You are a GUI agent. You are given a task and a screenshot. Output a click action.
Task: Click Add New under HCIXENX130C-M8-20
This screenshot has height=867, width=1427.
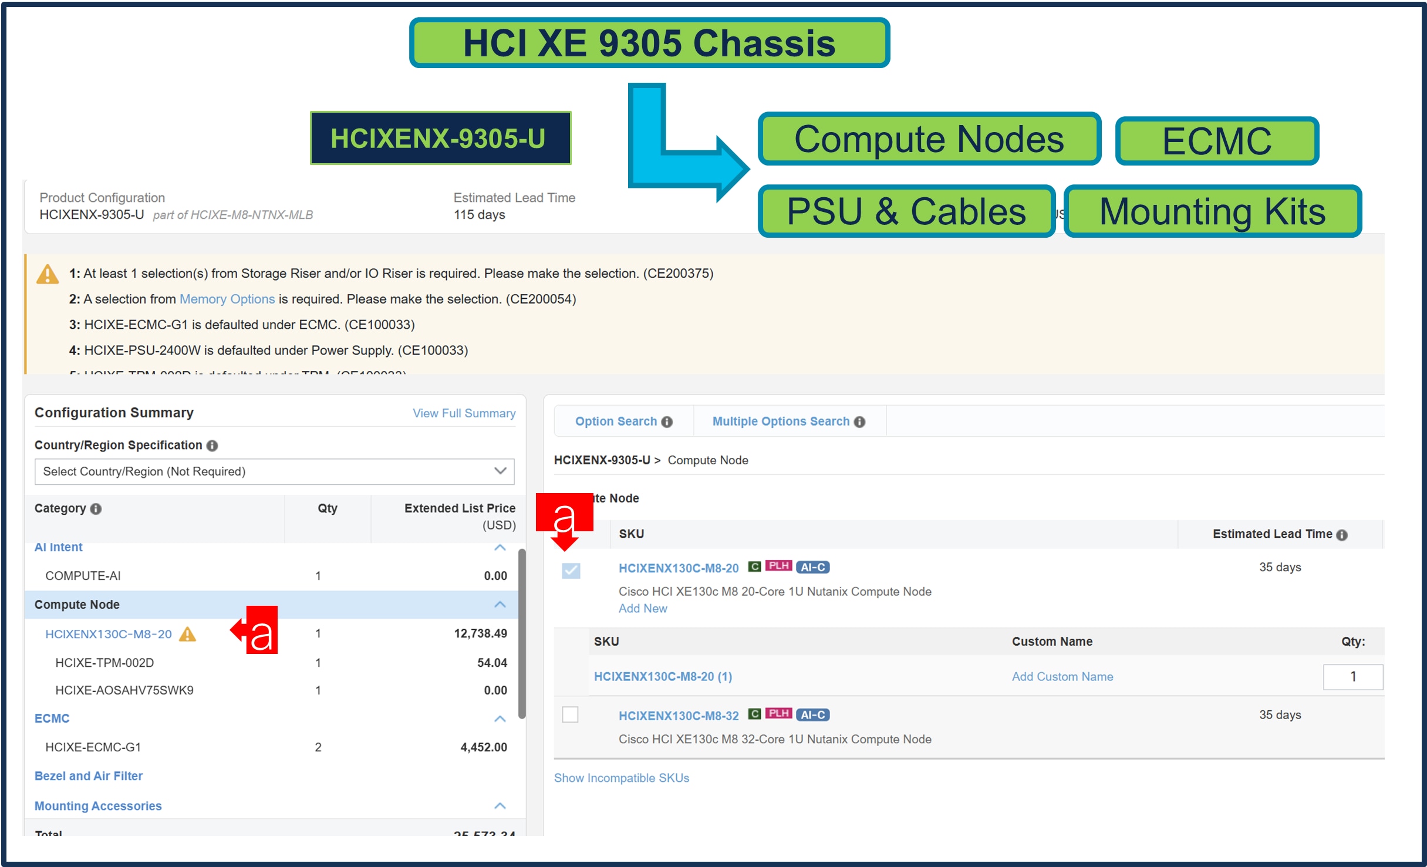point(643,609)
